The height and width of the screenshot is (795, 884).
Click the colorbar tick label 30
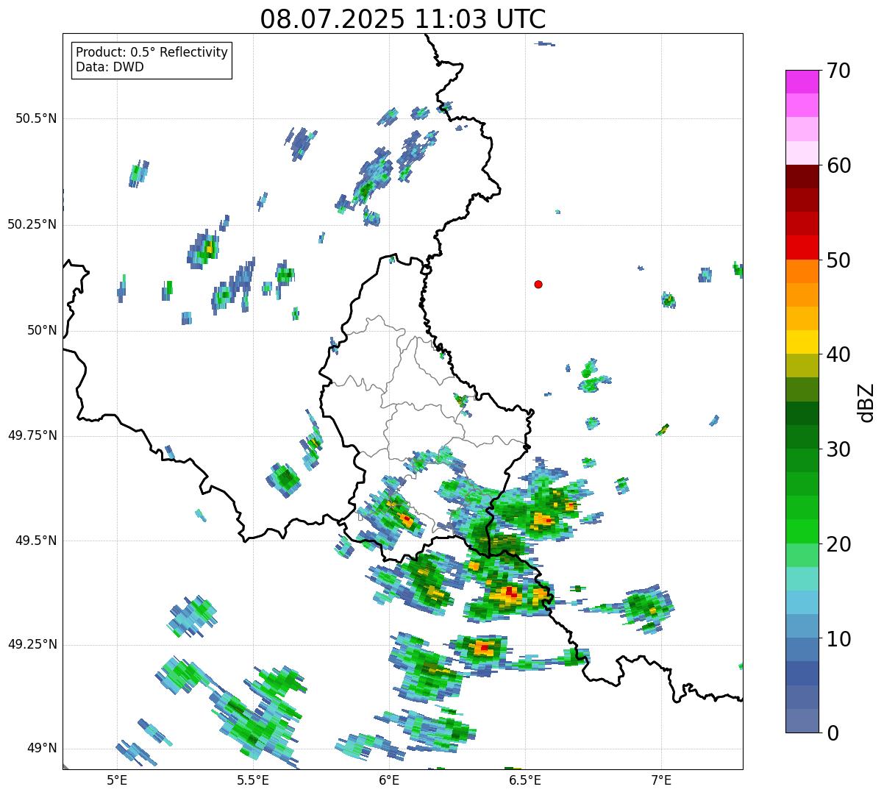pyautogui.click(x=838, y=449)
